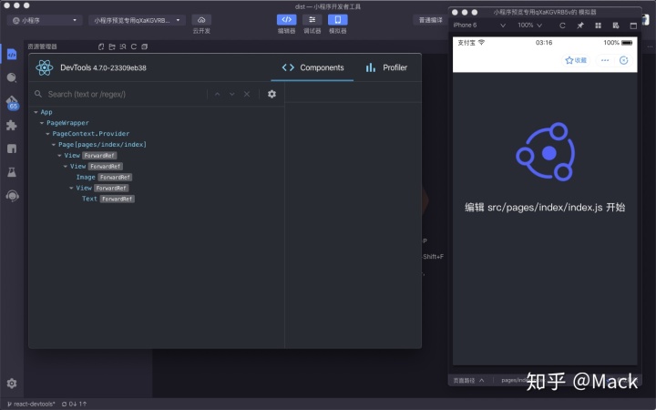The image size is (656, 410).
Task: Clear the DevTools search with X
Action: [x=247, y=94]
